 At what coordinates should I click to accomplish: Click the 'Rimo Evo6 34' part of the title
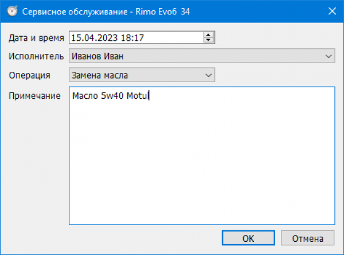(156, 11)
